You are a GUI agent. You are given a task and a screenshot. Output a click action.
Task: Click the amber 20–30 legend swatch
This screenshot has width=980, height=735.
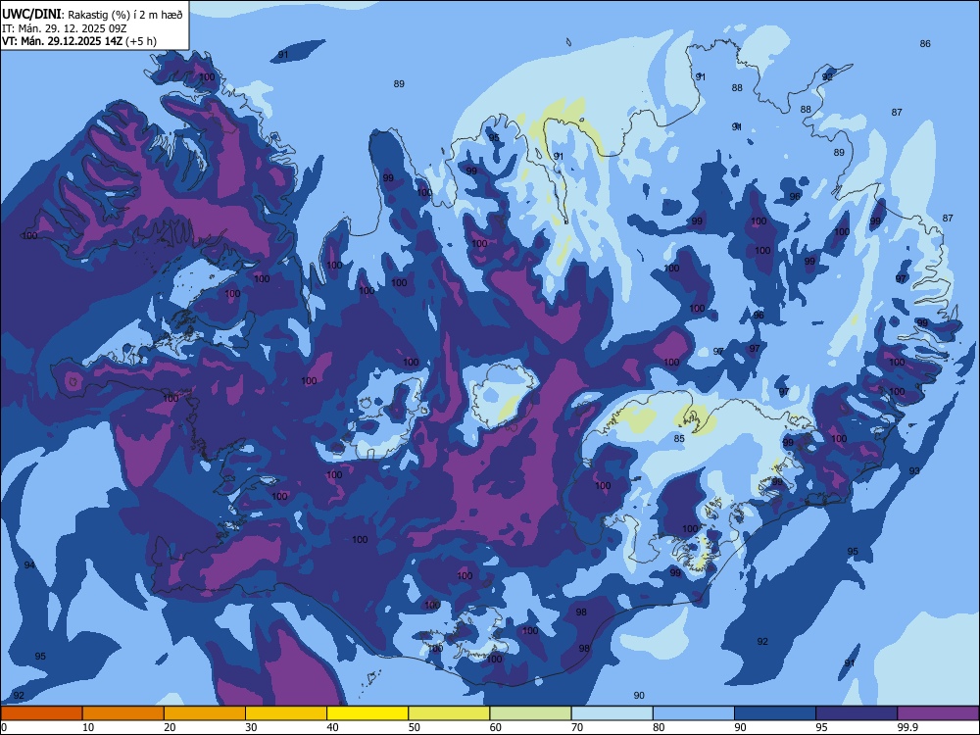point(205,713)
